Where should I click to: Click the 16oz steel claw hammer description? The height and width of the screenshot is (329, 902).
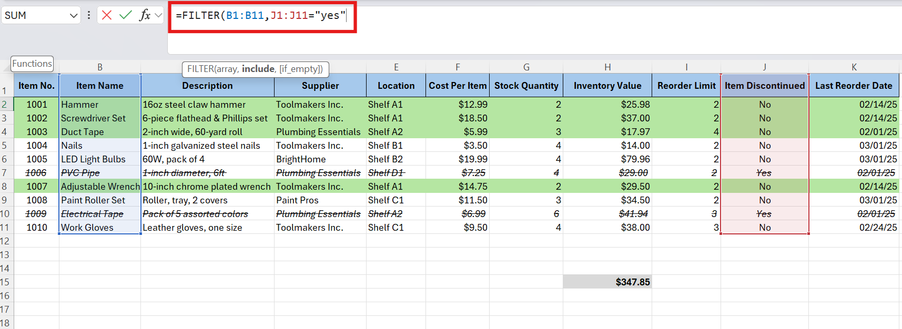coord(207,105)
